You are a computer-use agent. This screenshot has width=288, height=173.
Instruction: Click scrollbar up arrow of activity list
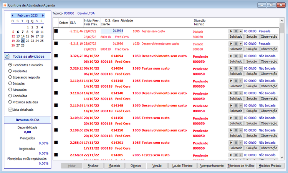pos(281,20)
